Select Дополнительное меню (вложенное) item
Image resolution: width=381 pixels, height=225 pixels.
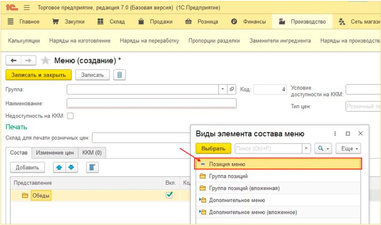coord(278,212)
